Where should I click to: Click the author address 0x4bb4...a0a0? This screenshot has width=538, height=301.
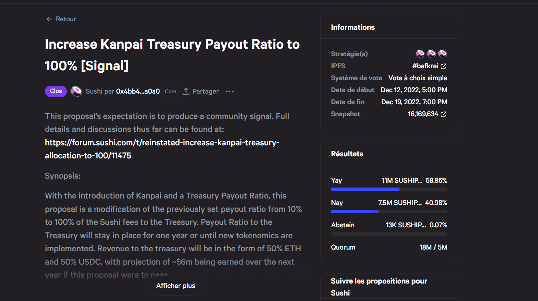pos(138,91)
